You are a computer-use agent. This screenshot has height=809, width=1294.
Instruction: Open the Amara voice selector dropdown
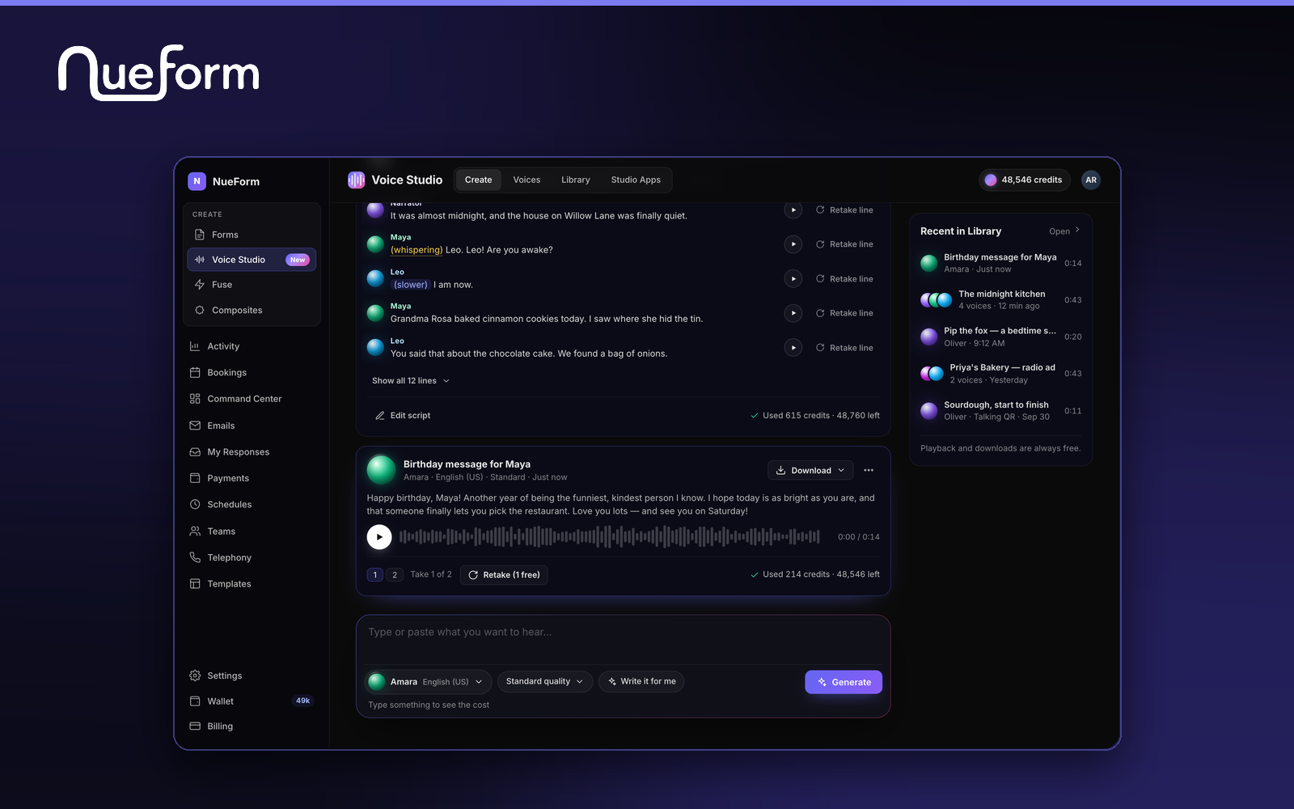click(x=428, y=682)
